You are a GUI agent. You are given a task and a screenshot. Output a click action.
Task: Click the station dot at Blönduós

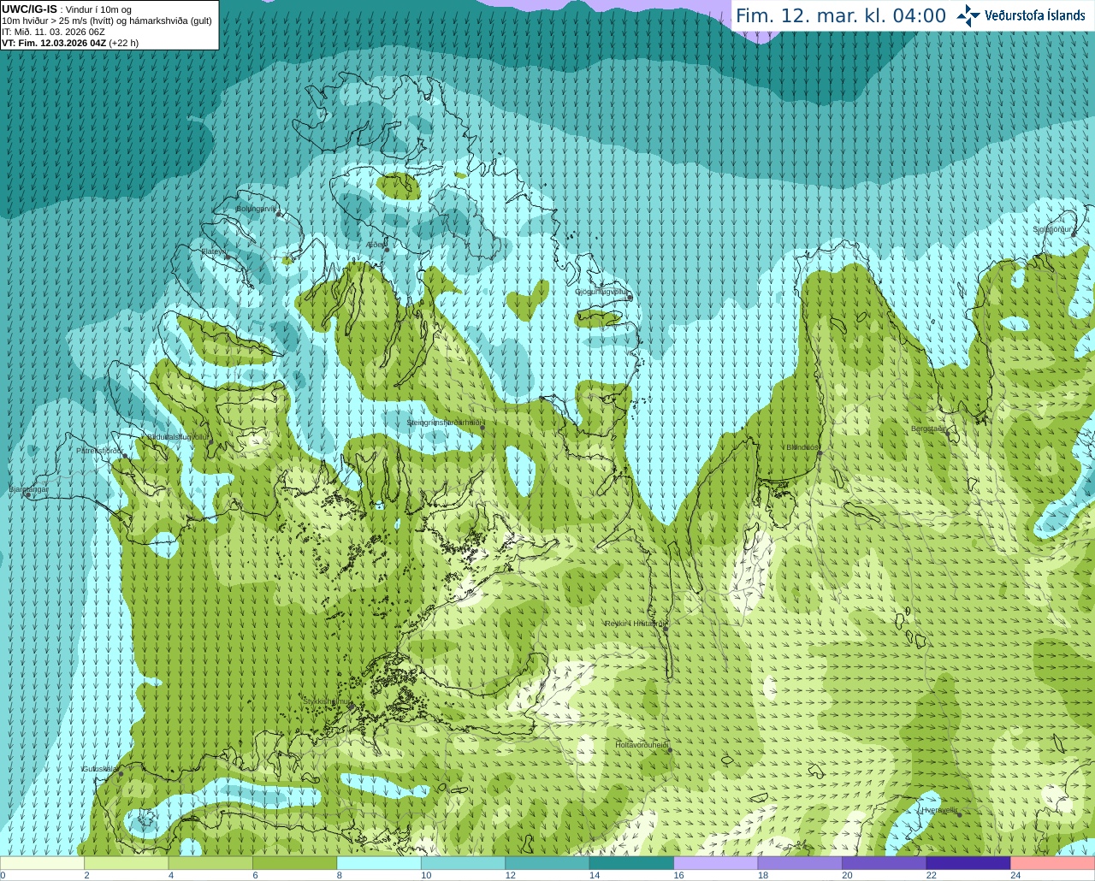point(819,453)
